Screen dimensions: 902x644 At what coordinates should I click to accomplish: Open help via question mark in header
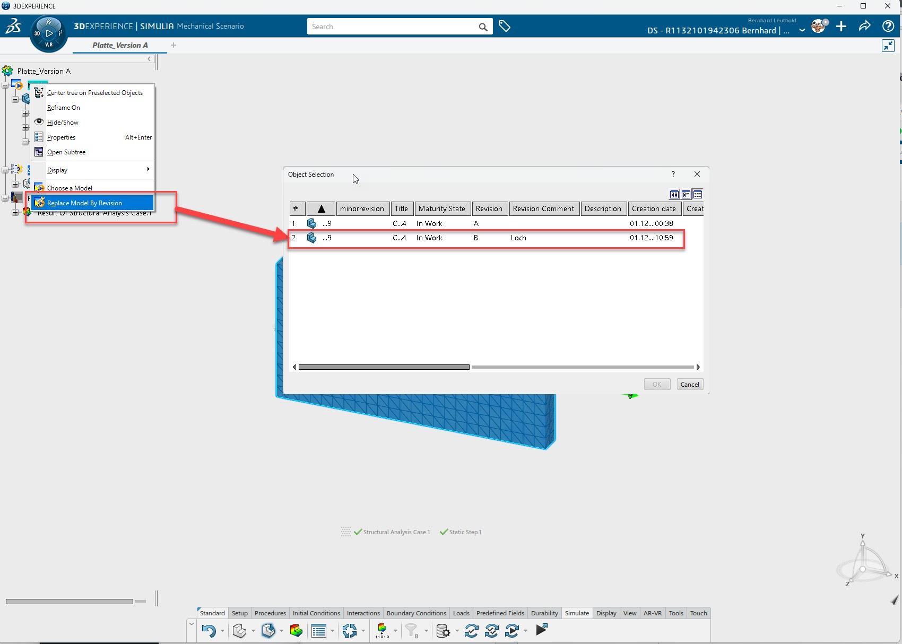[x=888, y=27]
